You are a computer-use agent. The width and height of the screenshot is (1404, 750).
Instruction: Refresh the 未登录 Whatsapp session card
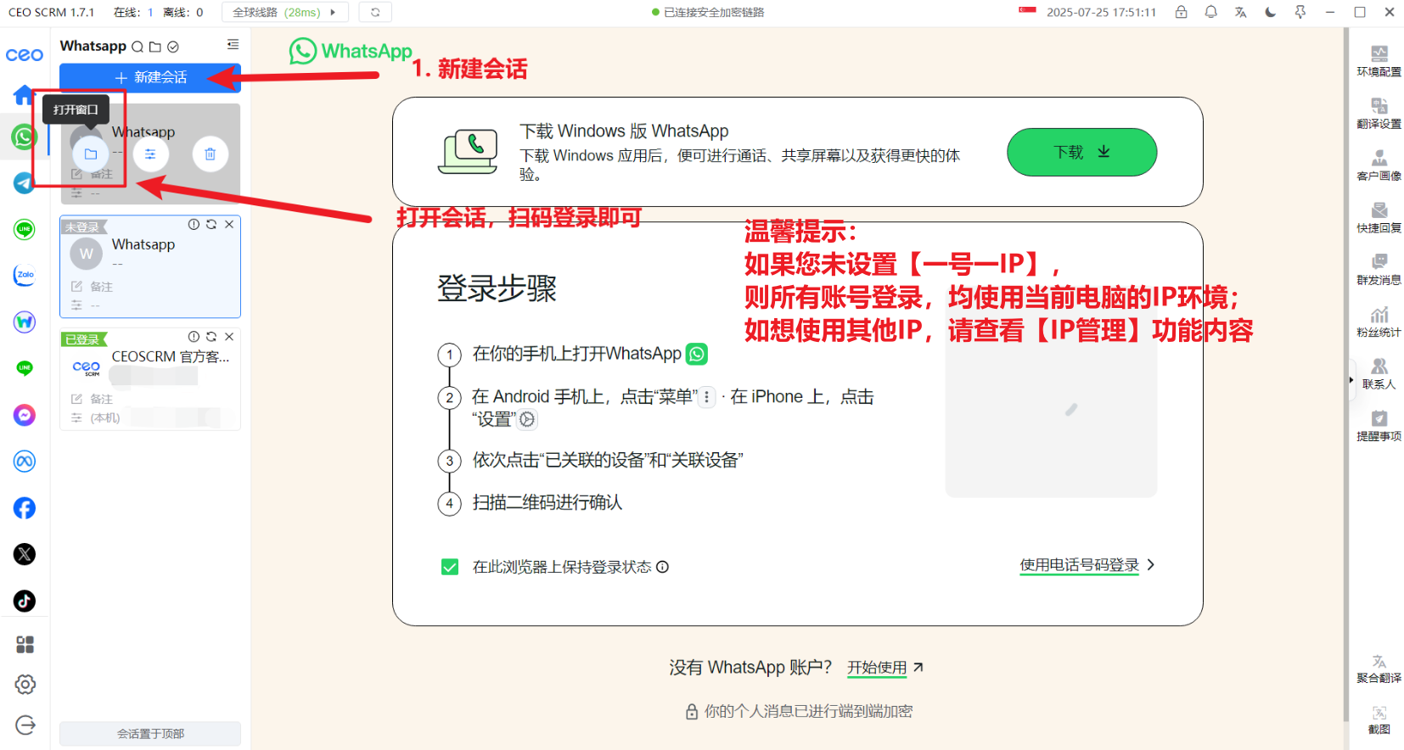[x=211, y=225]
